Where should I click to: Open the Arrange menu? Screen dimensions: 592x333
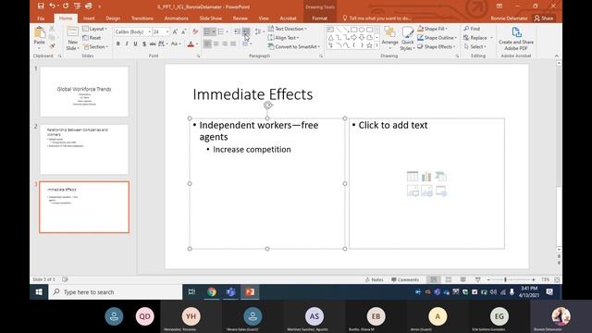point(389,38)
